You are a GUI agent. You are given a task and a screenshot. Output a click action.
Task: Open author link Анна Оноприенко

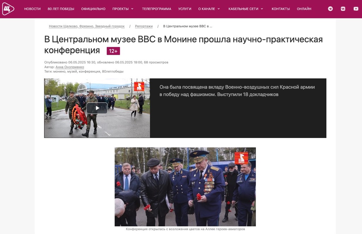click(x=70, y=67)
